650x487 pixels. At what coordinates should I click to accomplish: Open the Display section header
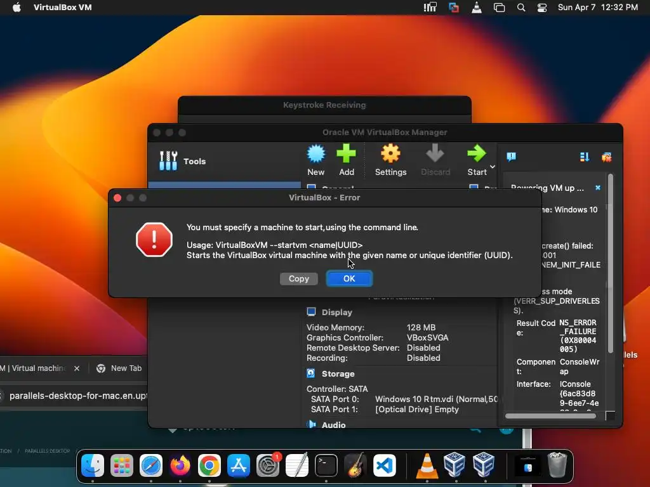point(336,312)
